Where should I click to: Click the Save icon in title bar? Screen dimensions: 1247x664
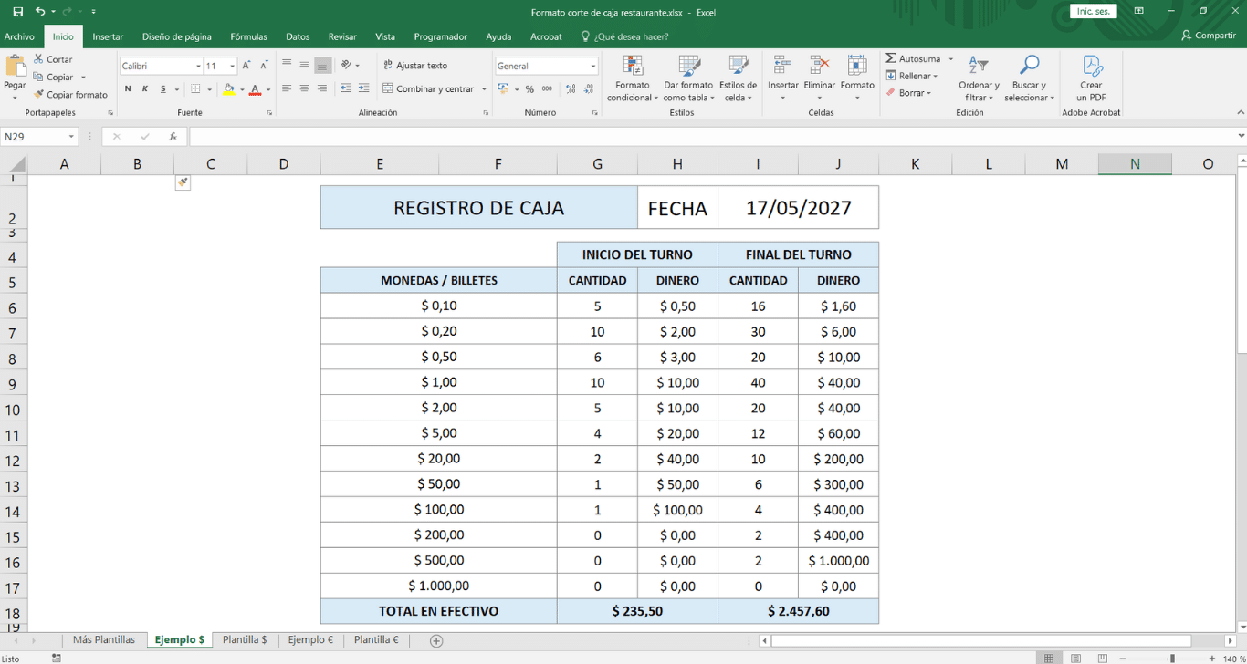18,12
